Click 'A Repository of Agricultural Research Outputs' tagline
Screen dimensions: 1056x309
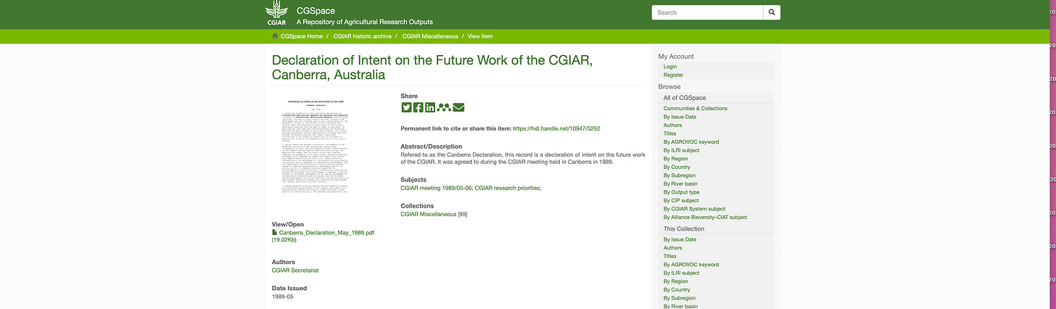coord(365,22)
